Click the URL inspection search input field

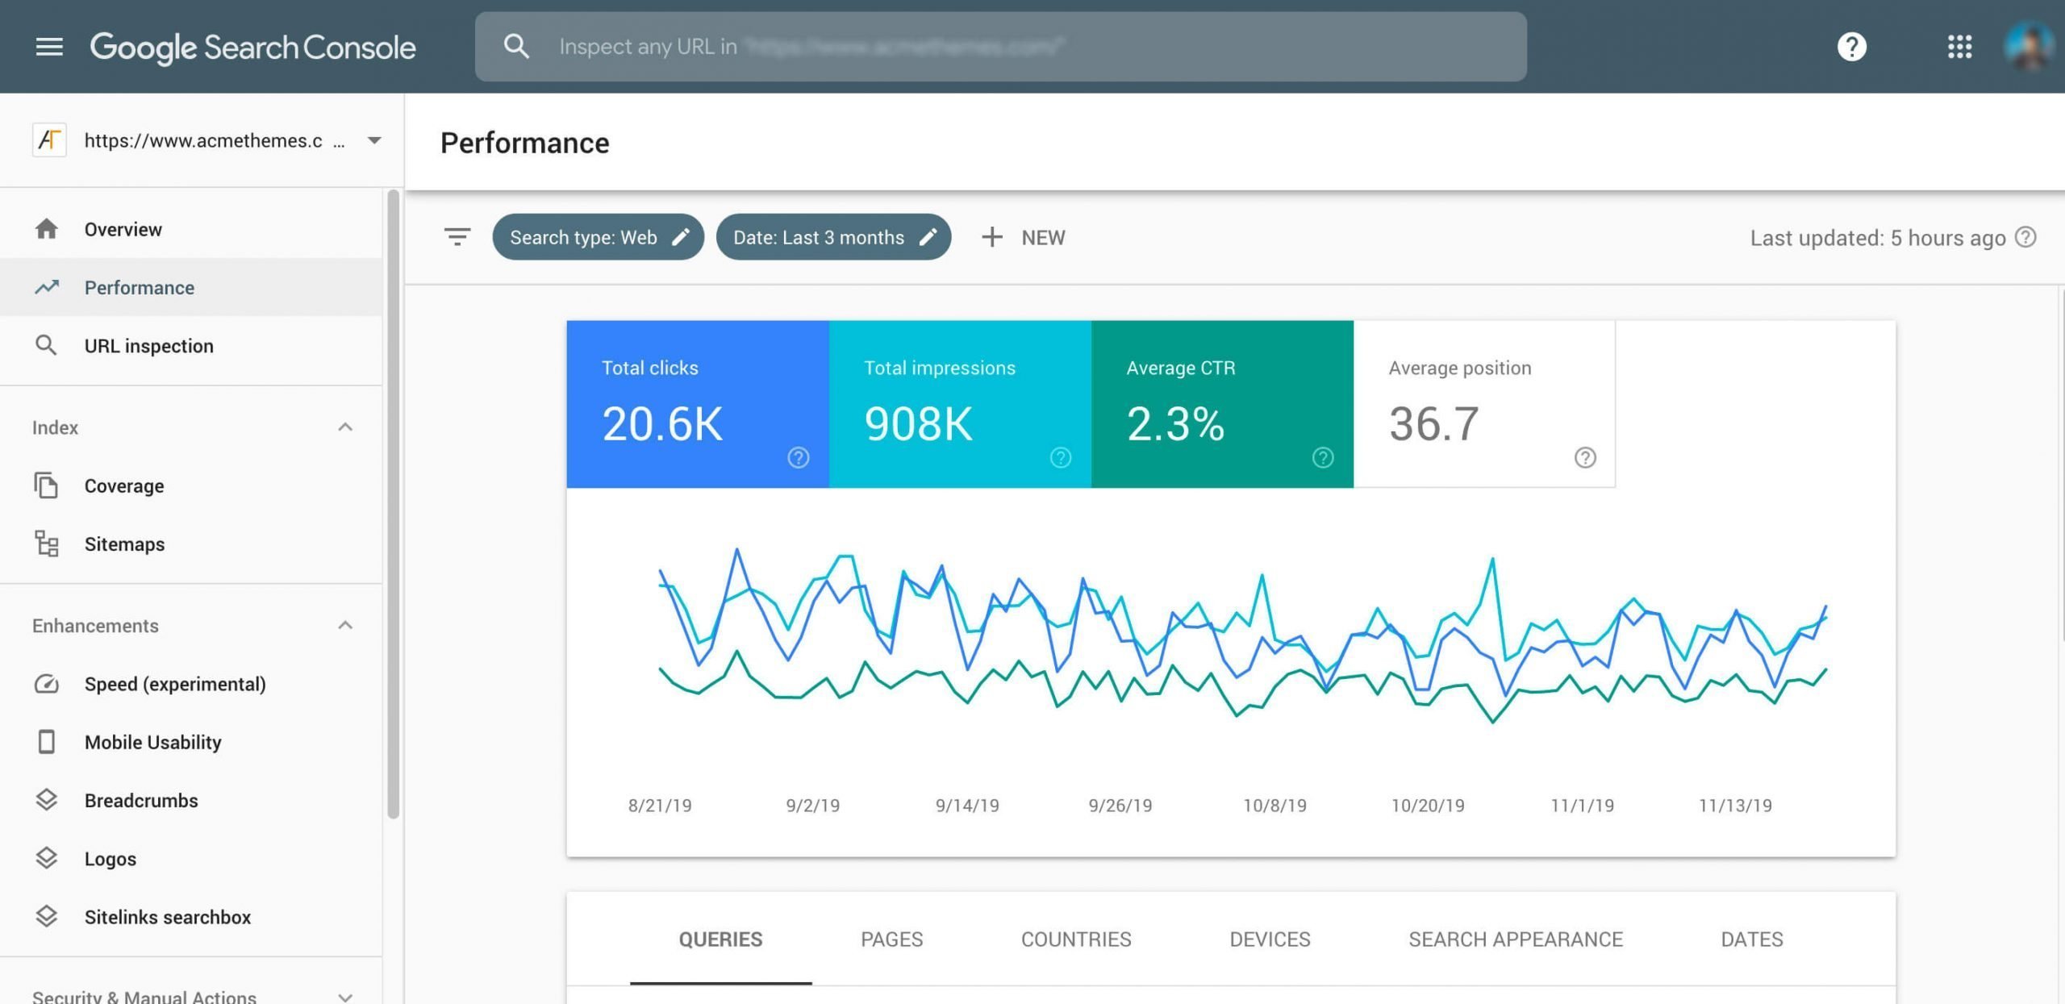point(1001,46)
